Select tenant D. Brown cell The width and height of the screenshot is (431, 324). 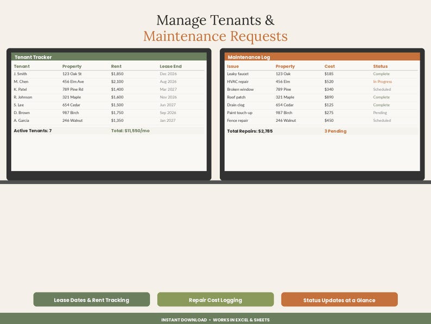pyautogui.click(x=22, y=113)
